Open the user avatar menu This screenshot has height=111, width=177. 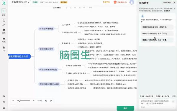pos(132,2)
